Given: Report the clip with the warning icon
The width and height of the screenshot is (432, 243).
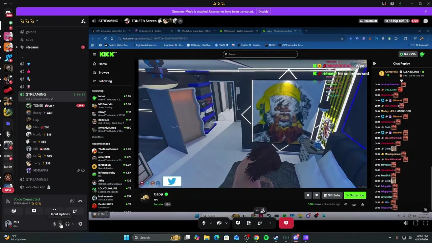Looking at the screenshot, I should [x=363, y=204].
